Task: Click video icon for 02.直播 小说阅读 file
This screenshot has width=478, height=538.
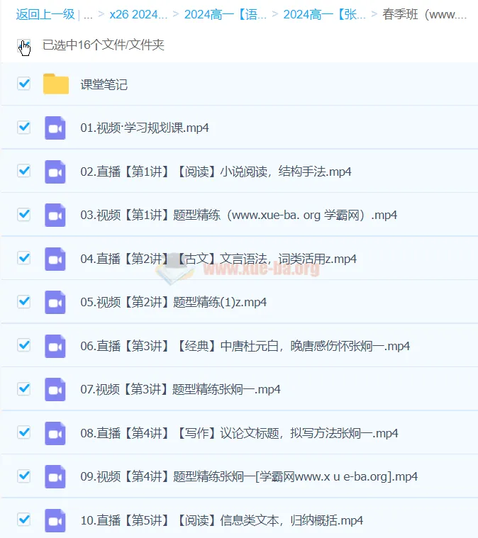Action: tap(55, 172)
